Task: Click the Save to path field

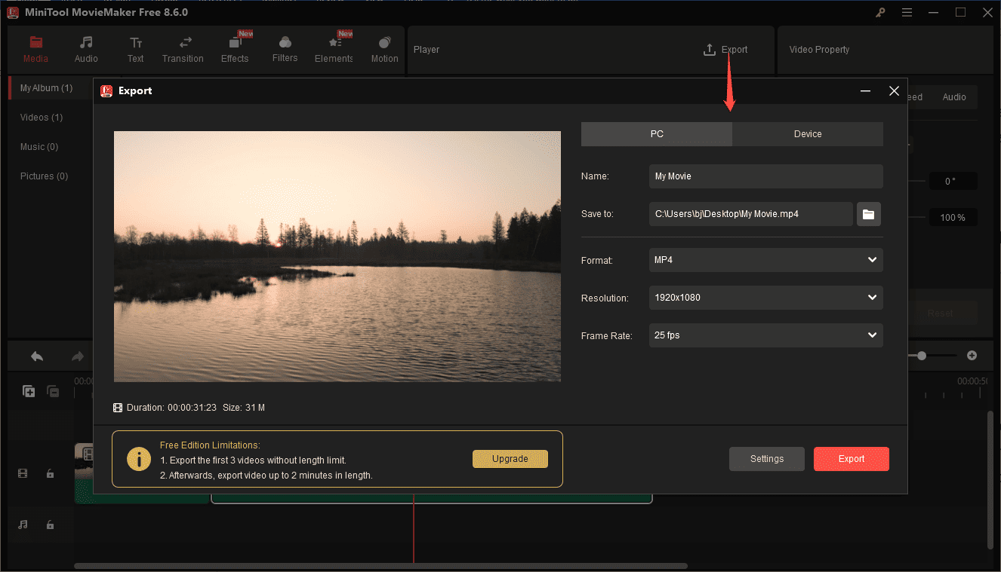Action: 751,214
